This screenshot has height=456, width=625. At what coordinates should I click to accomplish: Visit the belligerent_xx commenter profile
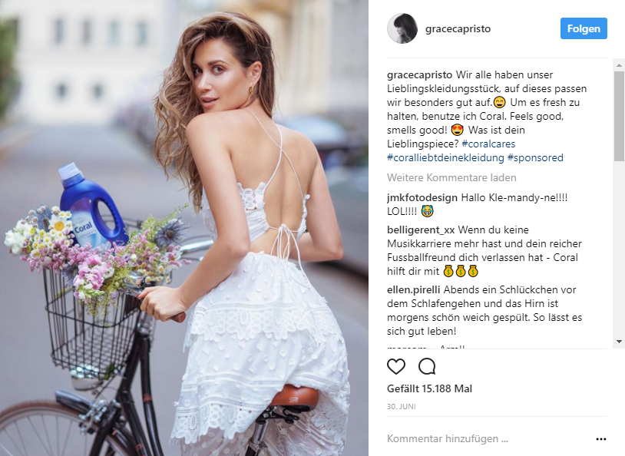pyautogui.click(x=421, y=230)
